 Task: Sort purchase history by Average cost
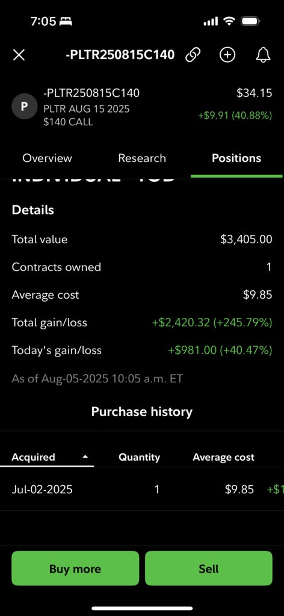point(223,457)
